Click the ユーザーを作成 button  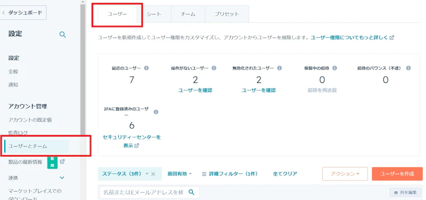click(x=397, y=174)
